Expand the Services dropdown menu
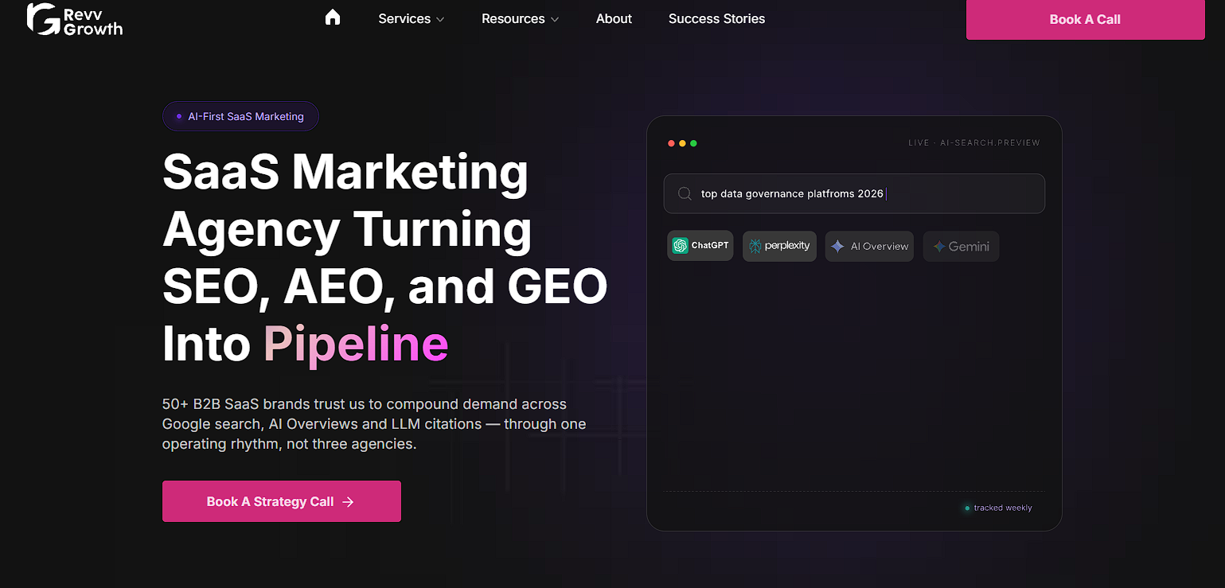This screenshot has height=588, width=1225. click(411, 18)
